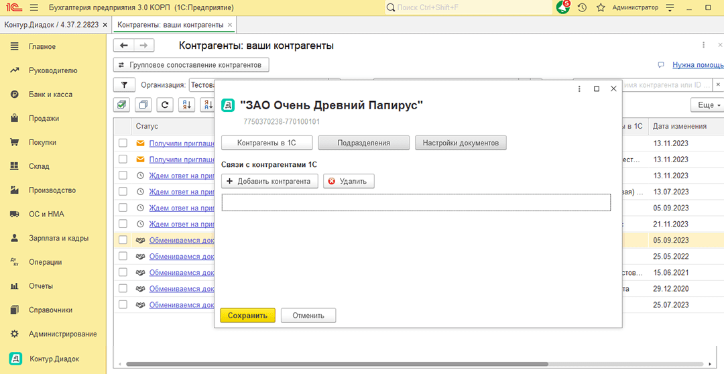724x374 pixels.
Task: Sort ascending with the А-Я arrow icon
Action: [187, 105]
